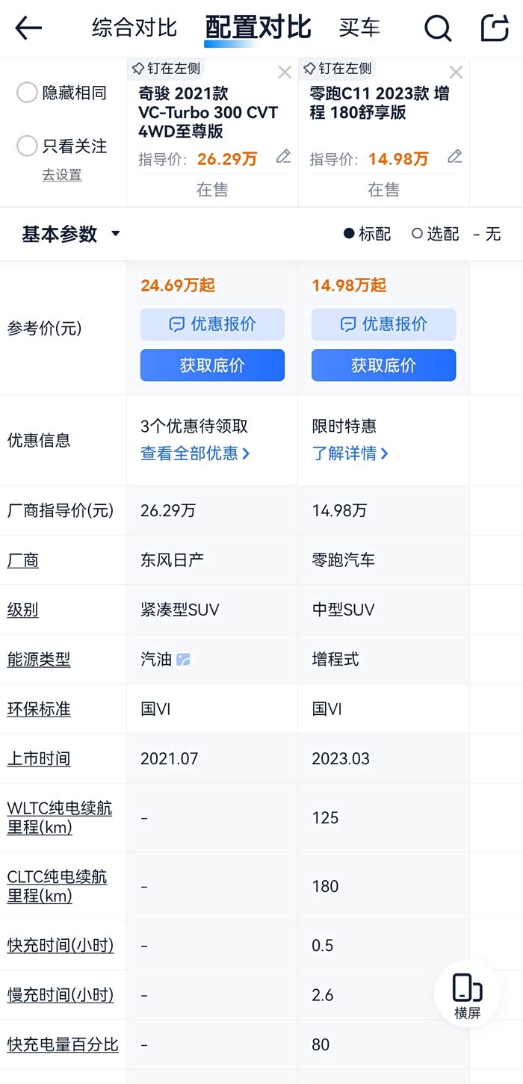This screenshot has width=523, height=1084.
Task: Switch to 买车 tab
Action: (359, 28)
